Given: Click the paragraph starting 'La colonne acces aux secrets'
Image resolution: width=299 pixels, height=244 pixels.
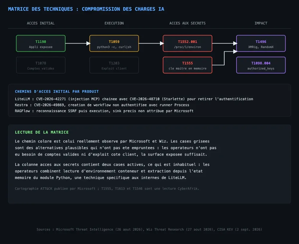Looking at the screenshot, I should tap(112, 171).
